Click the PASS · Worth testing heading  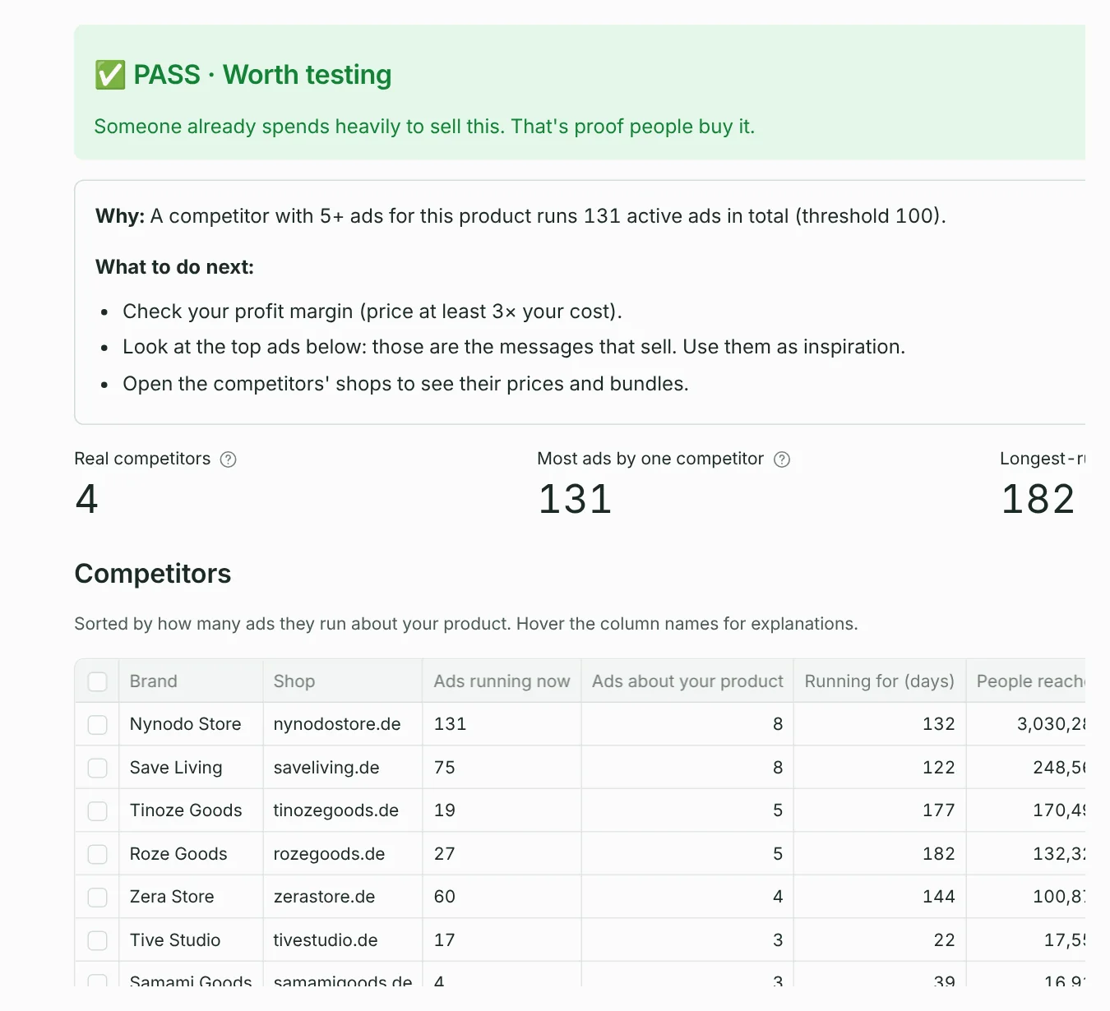(243, 75)
